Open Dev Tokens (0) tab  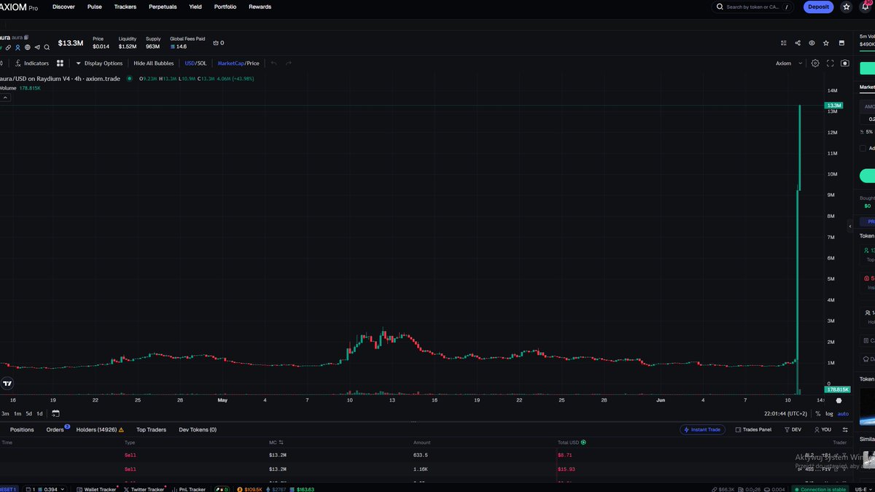pos(198,430)
